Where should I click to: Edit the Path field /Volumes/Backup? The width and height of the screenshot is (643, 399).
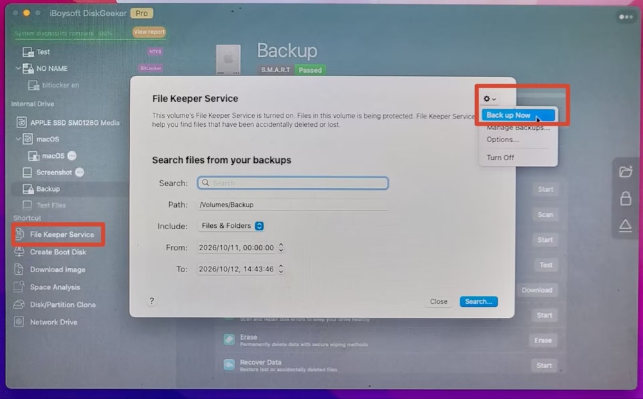(293, 205)
